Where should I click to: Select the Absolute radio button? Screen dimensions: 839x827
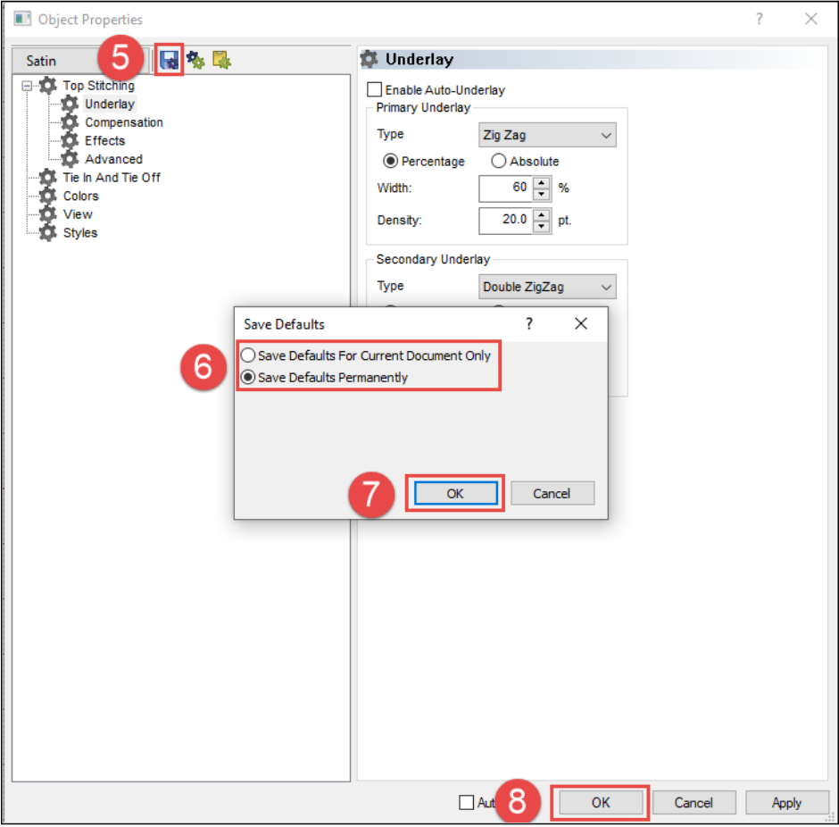pos(498,161)
